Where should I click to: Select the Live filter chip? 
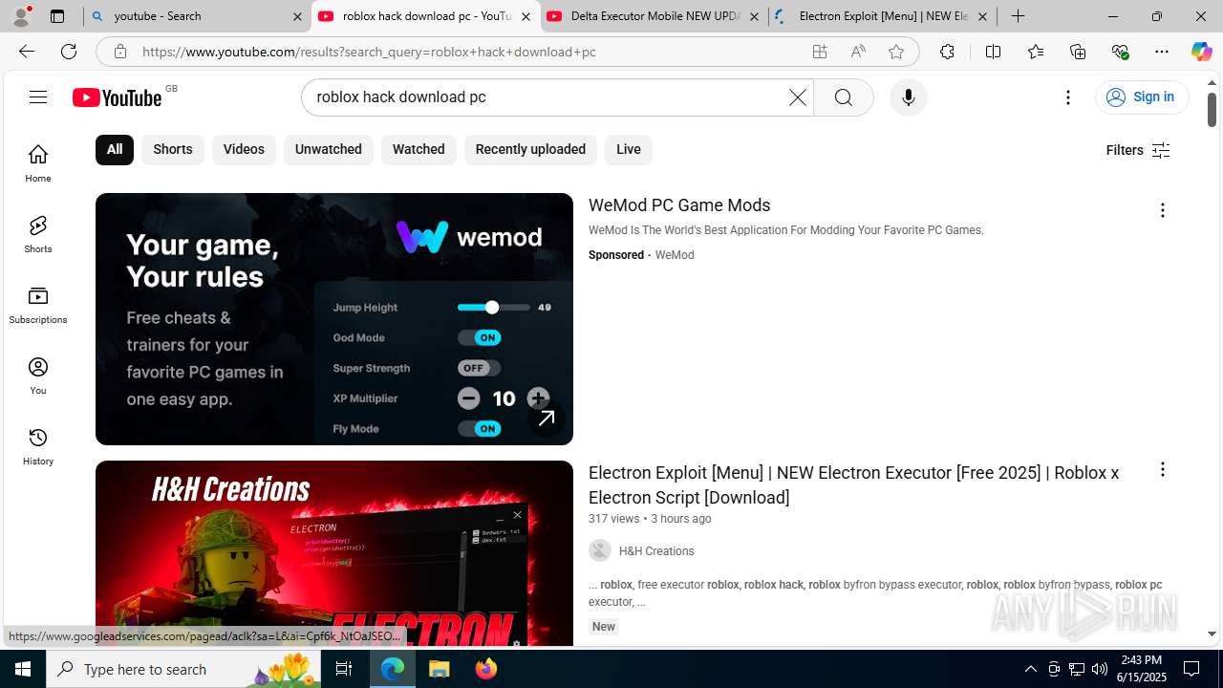tap(629, 149)
